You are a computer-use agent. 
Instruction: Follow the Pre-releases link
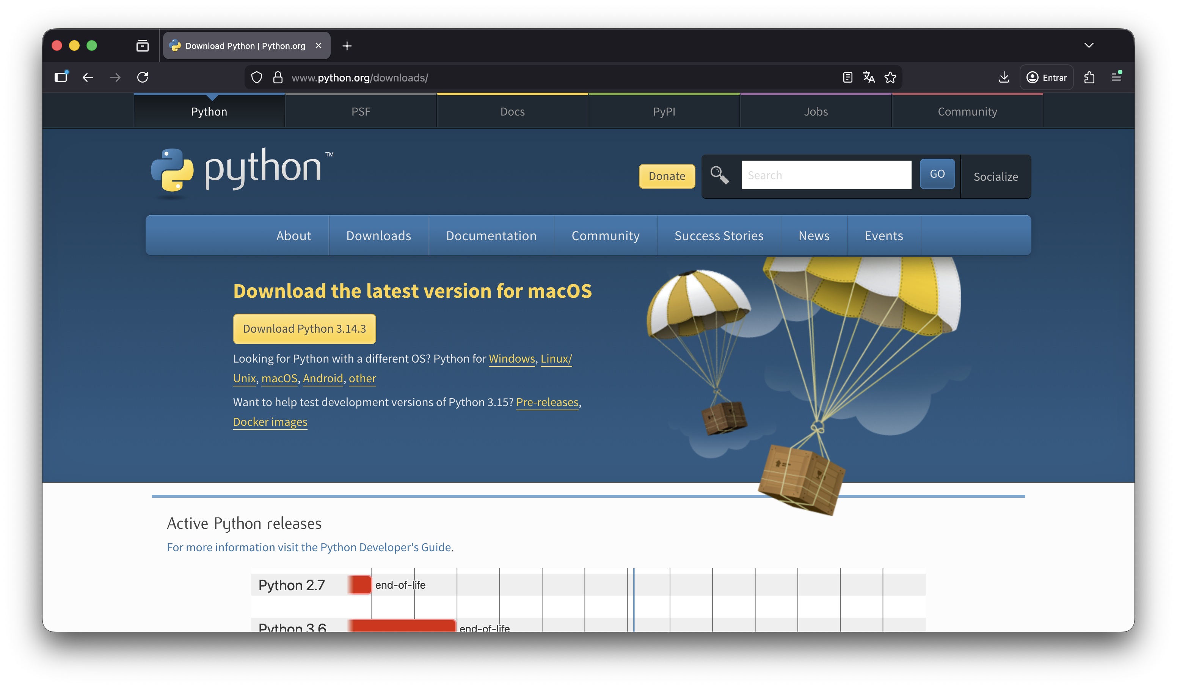547,402
